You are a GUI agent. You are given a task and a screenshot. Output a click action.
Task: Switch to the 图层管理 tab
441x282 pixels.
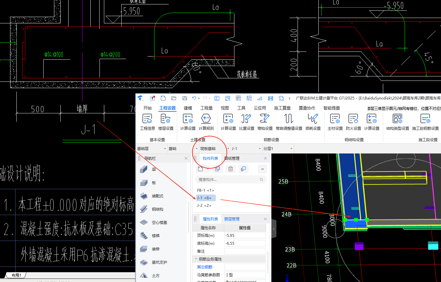pos(232,219)
